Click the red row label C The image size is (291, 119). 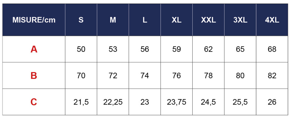coord(34,102)
